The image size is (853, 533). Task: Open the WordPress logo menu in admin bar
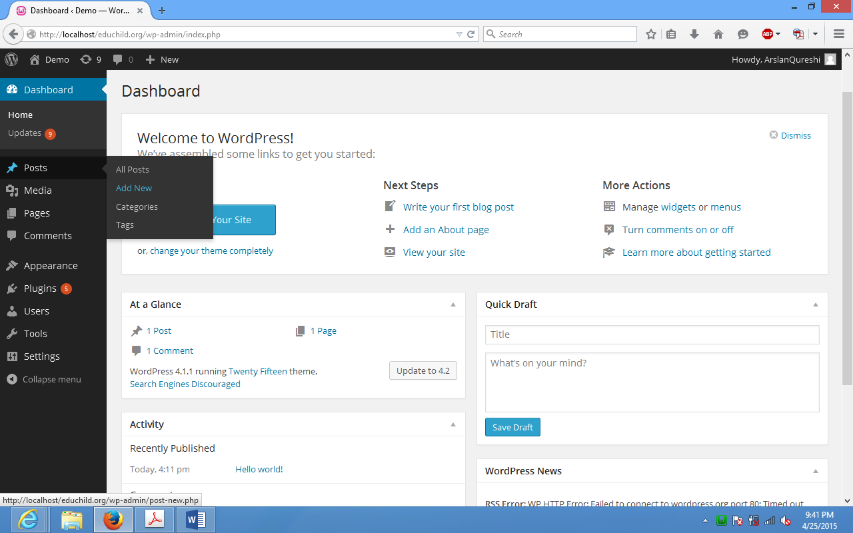click(11, 59)
